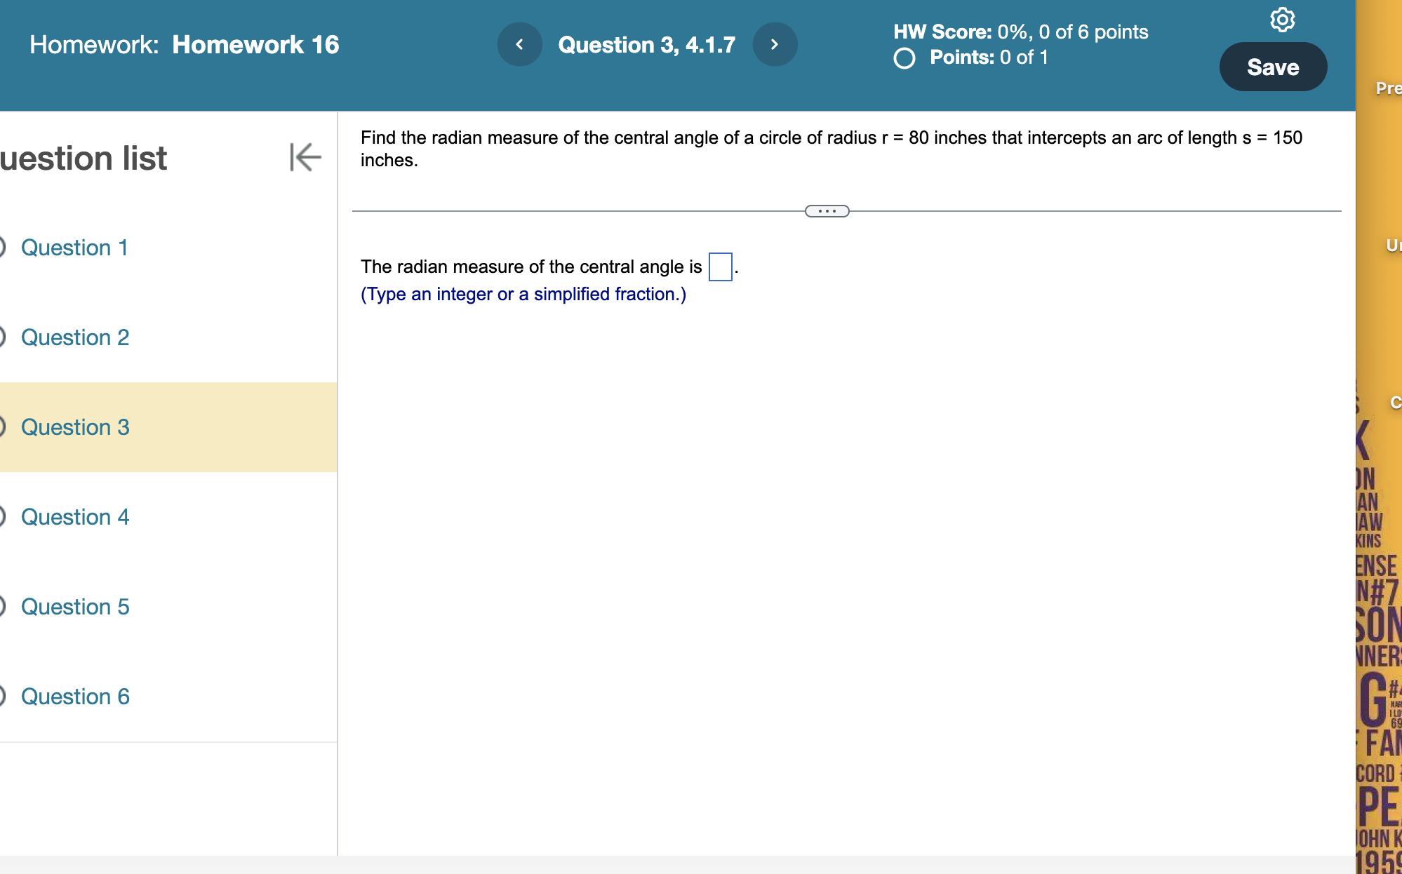Go to next question arrow
The width and height of the screenshot is (1402, 874).
click(x=774, y=44)
